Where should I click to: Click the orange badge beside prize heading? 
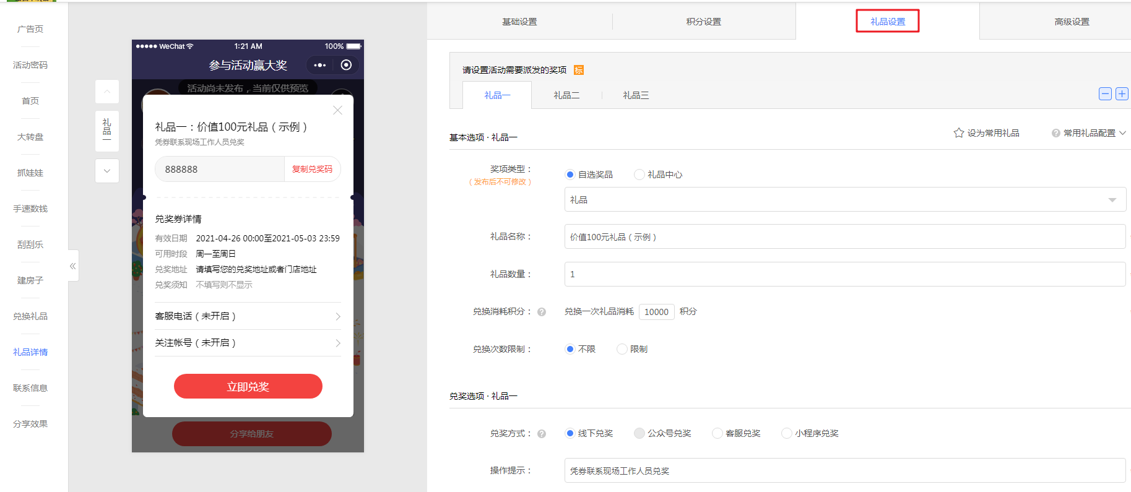[x=579, y=70]
